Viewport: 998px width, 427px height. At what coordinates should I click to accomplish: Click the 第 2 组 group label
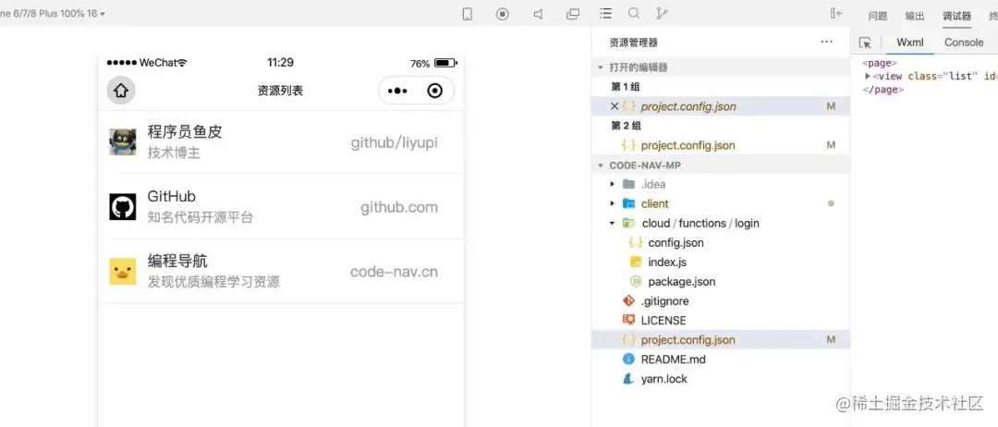(x=626, y=126)
